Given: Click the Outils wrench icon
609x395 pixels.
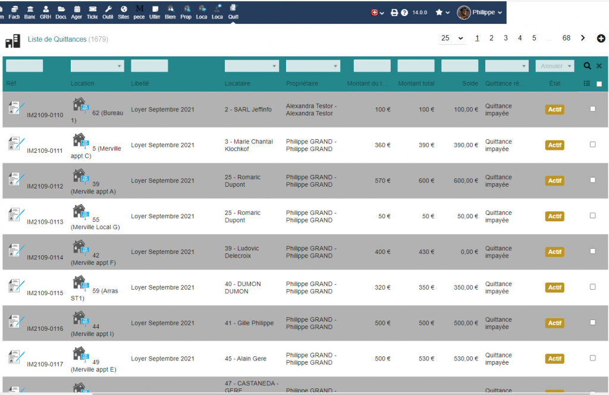Looking at the screenshot, I should [x=108, y=12].
